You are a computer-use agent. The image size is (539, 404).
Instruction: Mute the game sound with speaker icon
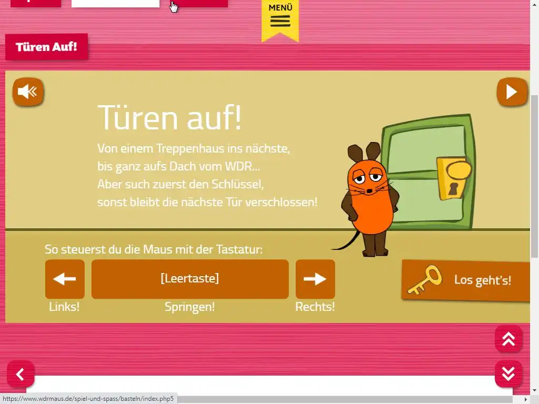tap(28, 92)
